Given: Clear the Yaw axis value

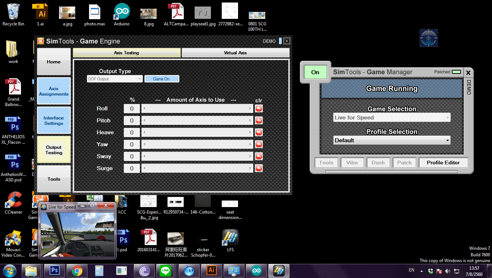Looking at the screenshot, I should 259,144.
